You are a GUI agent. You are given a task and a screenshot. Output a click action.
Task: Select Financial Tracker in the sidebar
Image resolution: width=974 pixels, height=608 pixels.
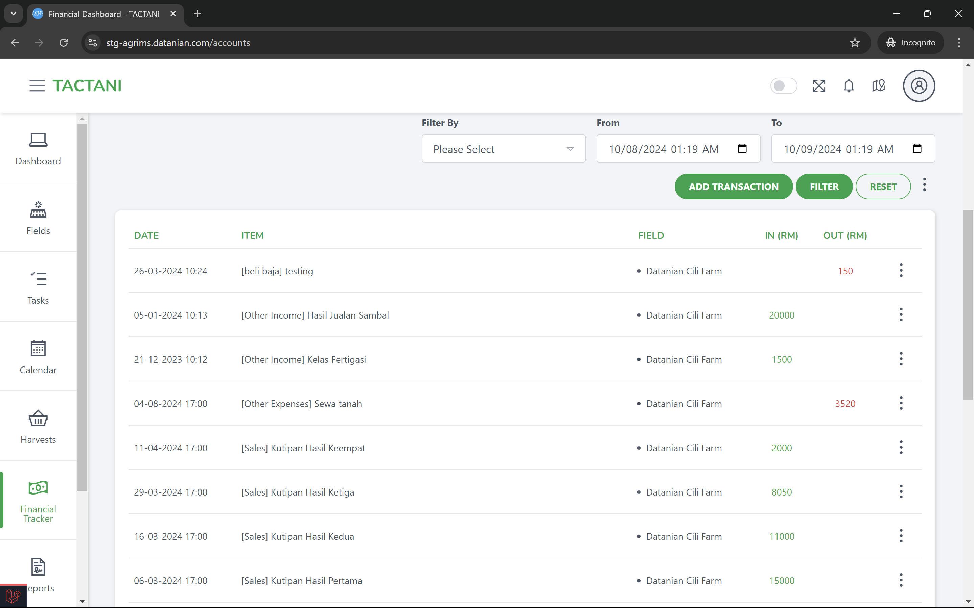pyautogui.click(x=38, y=501)
